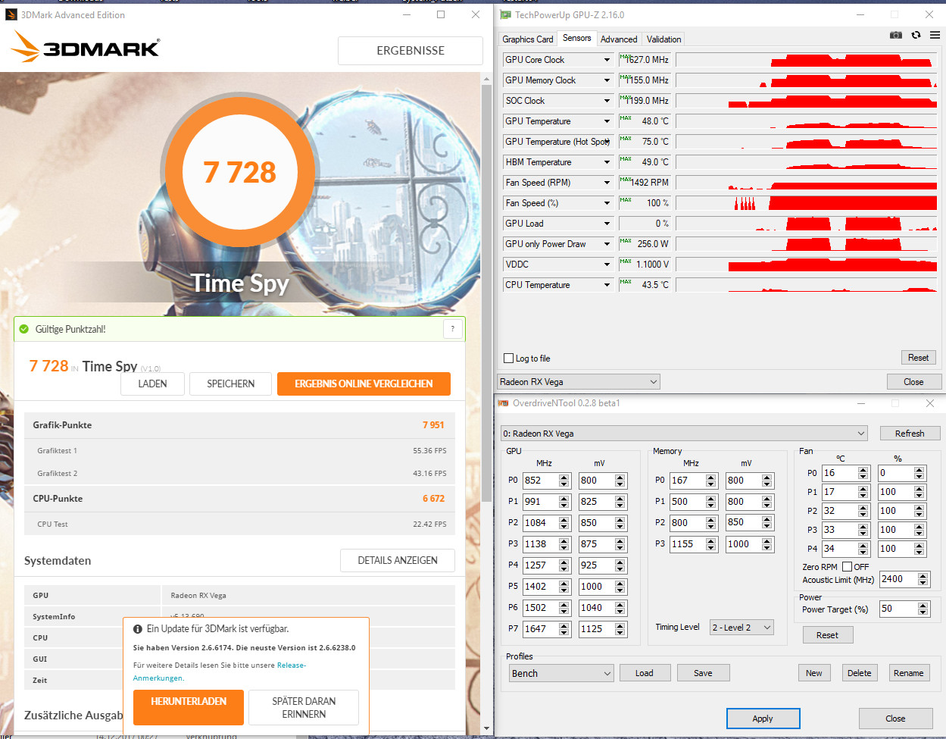Click the LADEN button
The width and height of the screenshot is (946, 739).
pos(152,384)
